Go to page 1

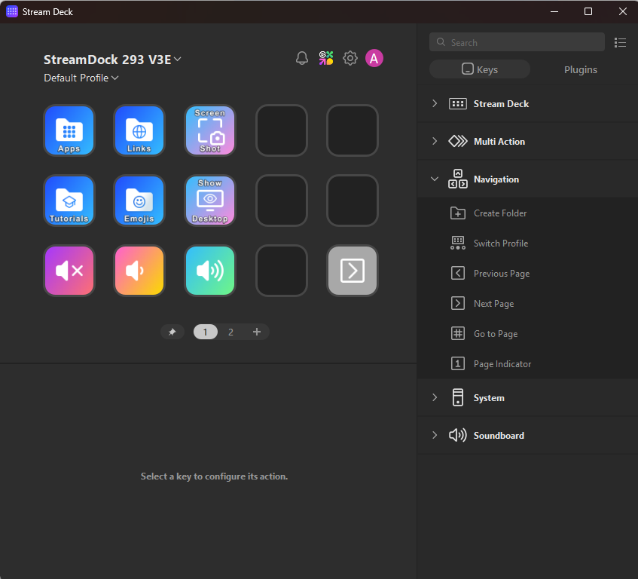point(206,332)
